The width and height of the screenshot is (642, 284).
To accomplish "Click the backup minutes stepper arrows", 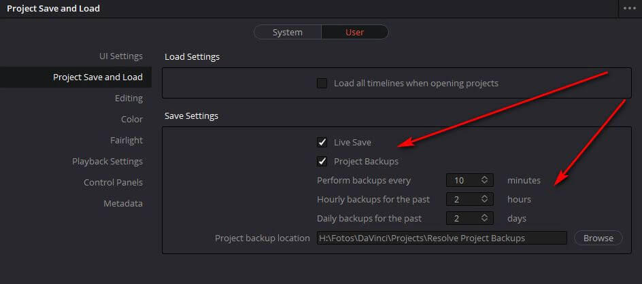I will [x=485, y=180].
